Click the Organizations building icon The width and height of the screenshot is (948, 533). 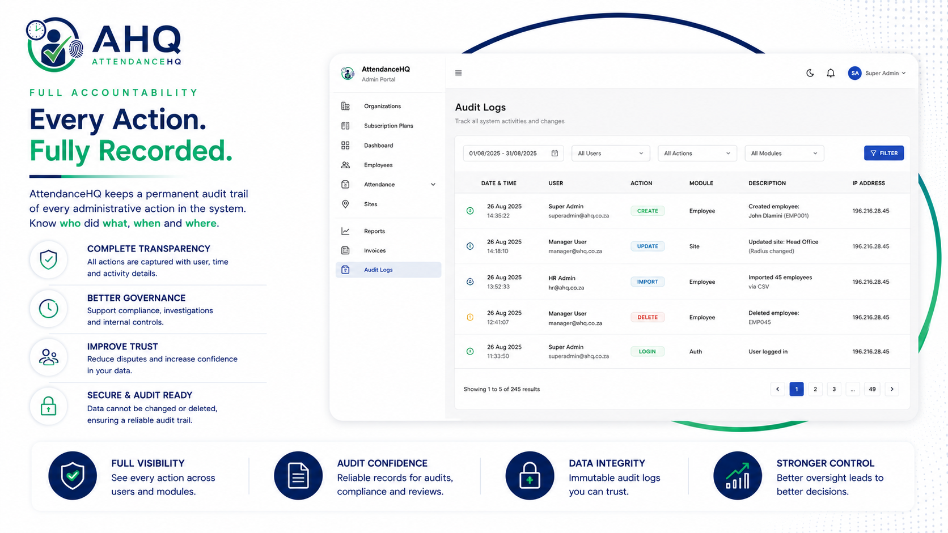[345, 106]
